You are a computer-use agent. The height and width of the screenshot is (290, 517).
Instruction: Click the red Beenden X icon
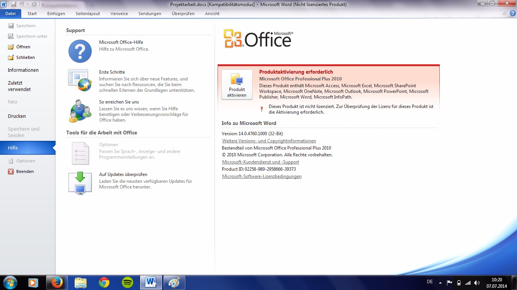[11, 171]
